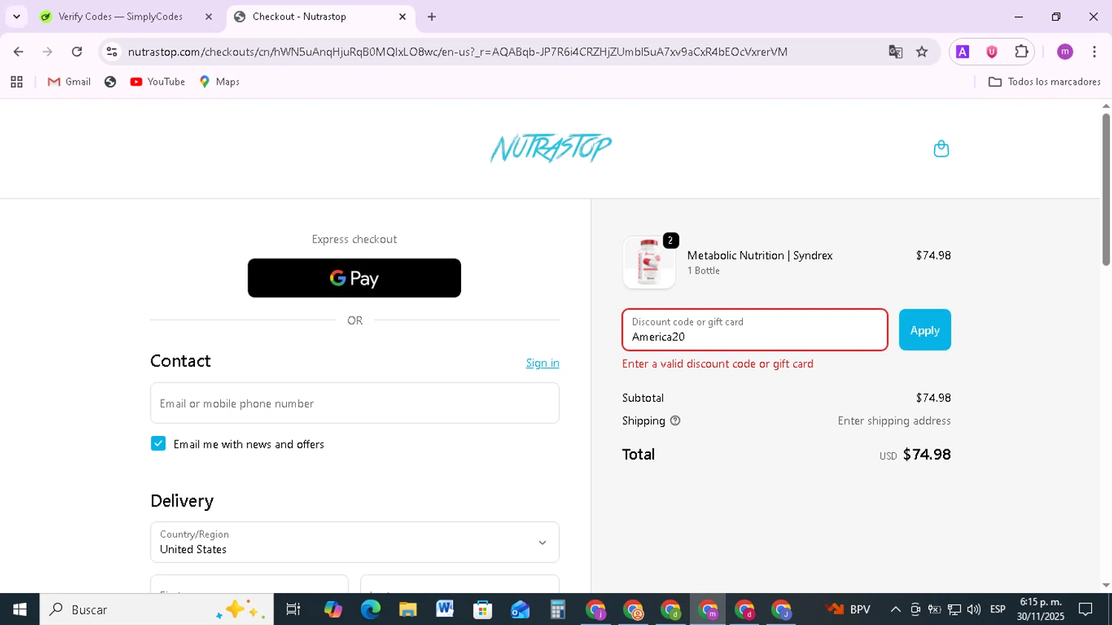Switch to Verify Codes — SimplyCodes tab

121,16
